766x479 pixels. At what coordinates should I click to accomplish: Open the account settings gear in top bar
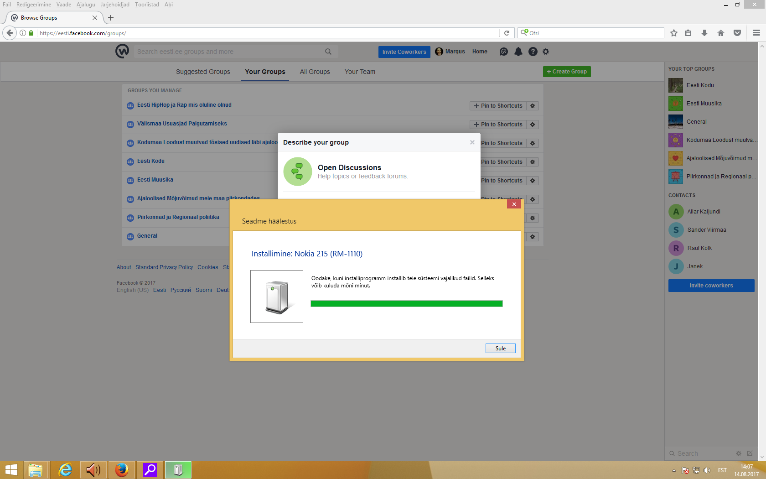(x=546, y=52)
